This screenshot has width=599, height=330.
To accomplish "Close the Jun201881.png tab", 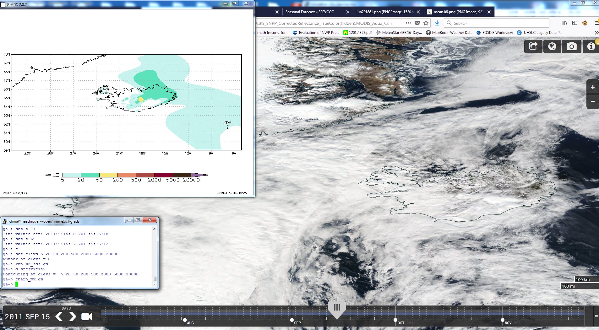I will coord(418,12).
